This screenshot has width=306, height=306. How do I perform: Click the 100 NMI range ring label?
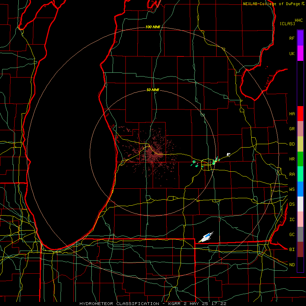153,27
